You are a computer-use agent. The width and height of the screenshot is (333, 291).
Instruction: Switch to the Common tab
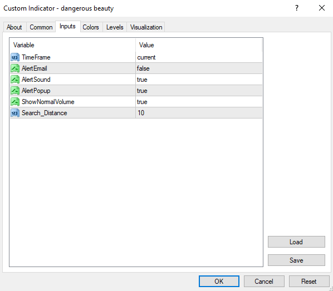coord(41,27)
